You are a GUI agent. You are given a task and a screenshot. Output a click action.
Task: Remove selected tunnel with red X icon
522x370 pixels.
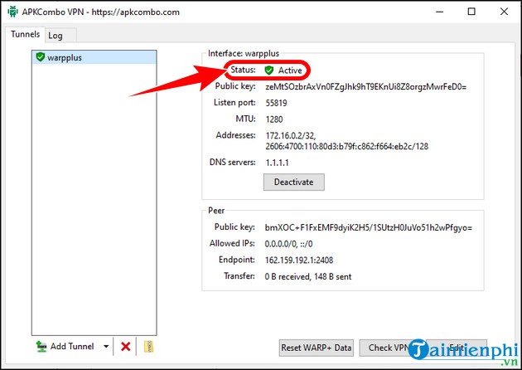pos(126,347)
